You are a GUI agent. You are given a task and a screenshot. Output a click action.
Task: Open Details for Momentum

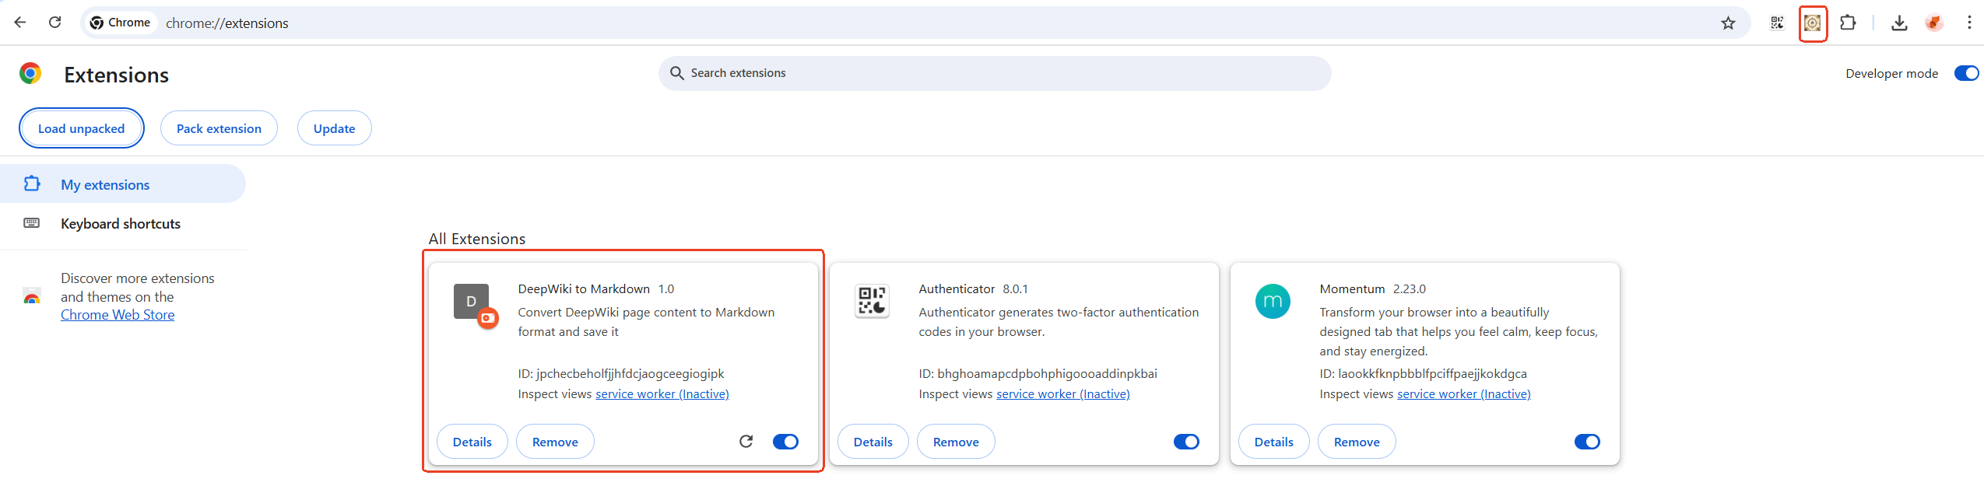(1274, 442)
